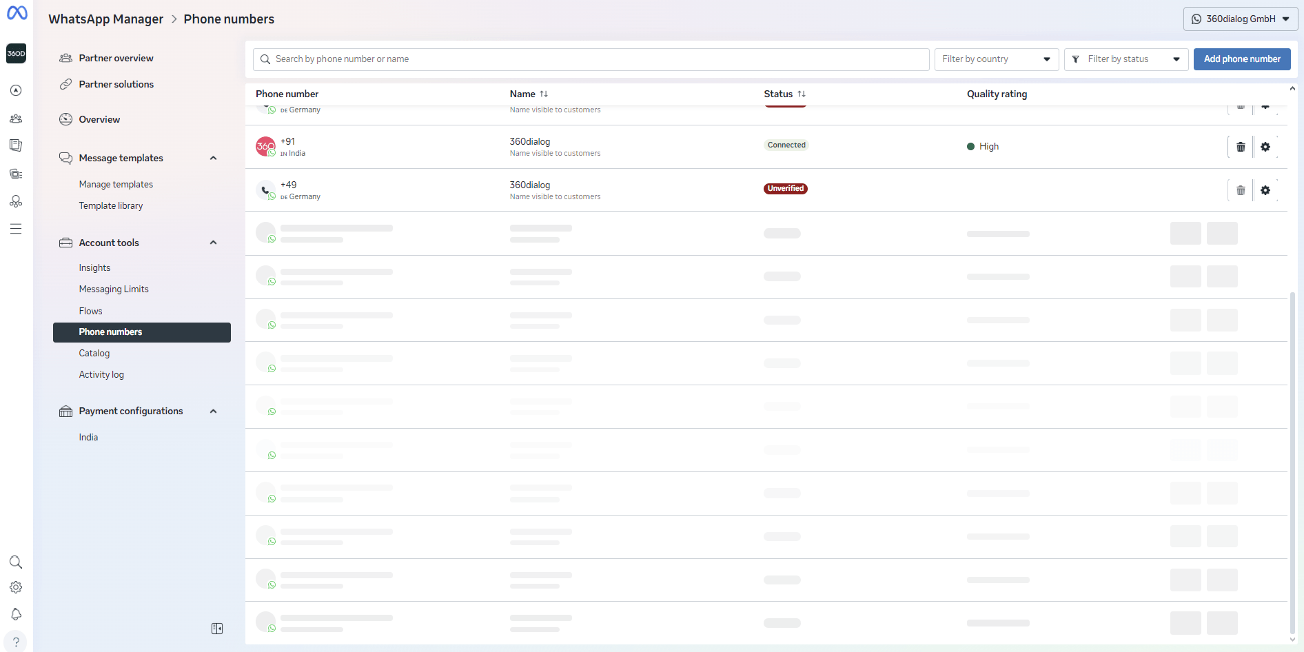This screenshot has width=1304, height=652.
Task: Click the phone avatar for the +49 number
Action: (265, 190)
